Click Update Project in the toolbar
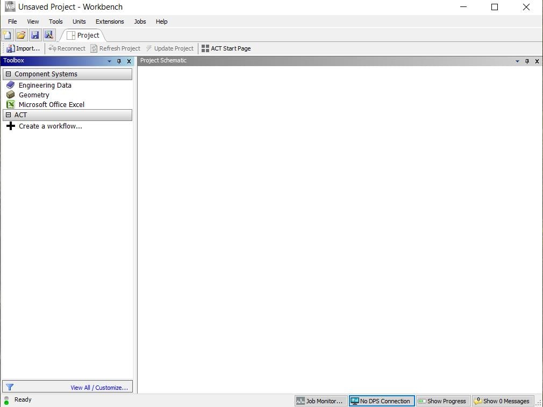The height and width of the screenshot is (407, 543). coord(170,48)
